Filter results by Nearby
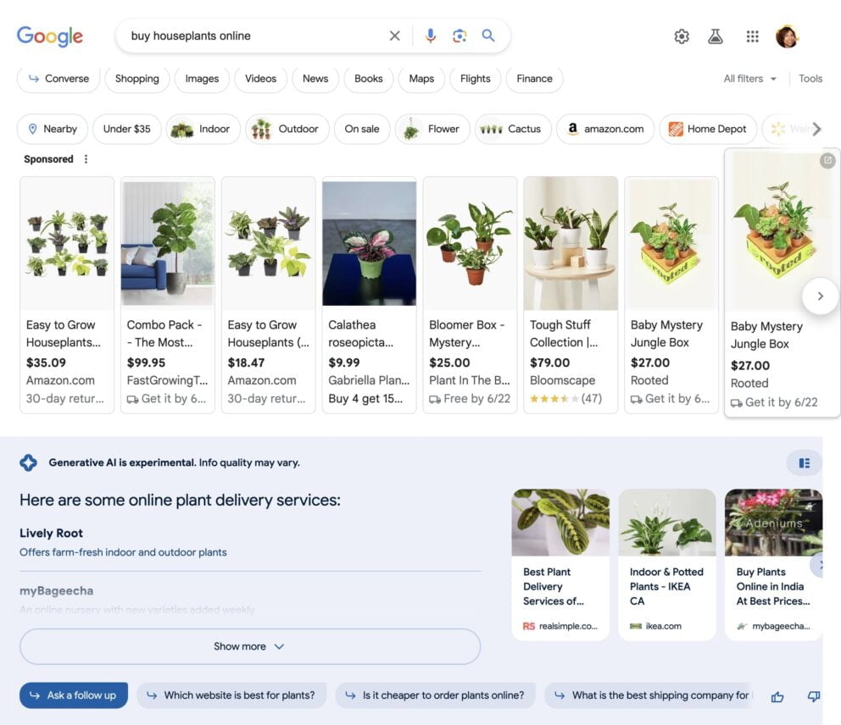 pos(53,129)
